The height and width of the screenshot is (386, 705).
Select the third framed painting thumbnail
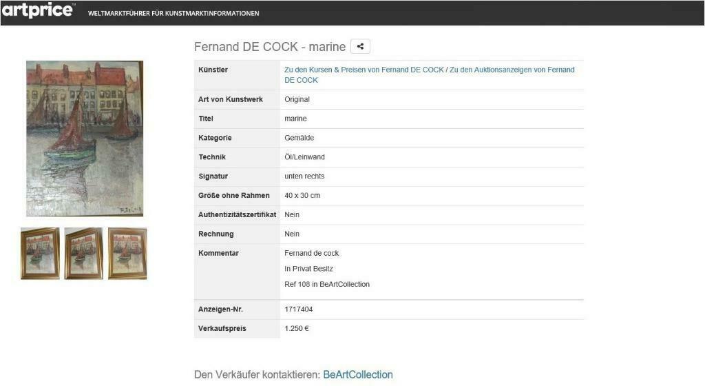[127, 254]
